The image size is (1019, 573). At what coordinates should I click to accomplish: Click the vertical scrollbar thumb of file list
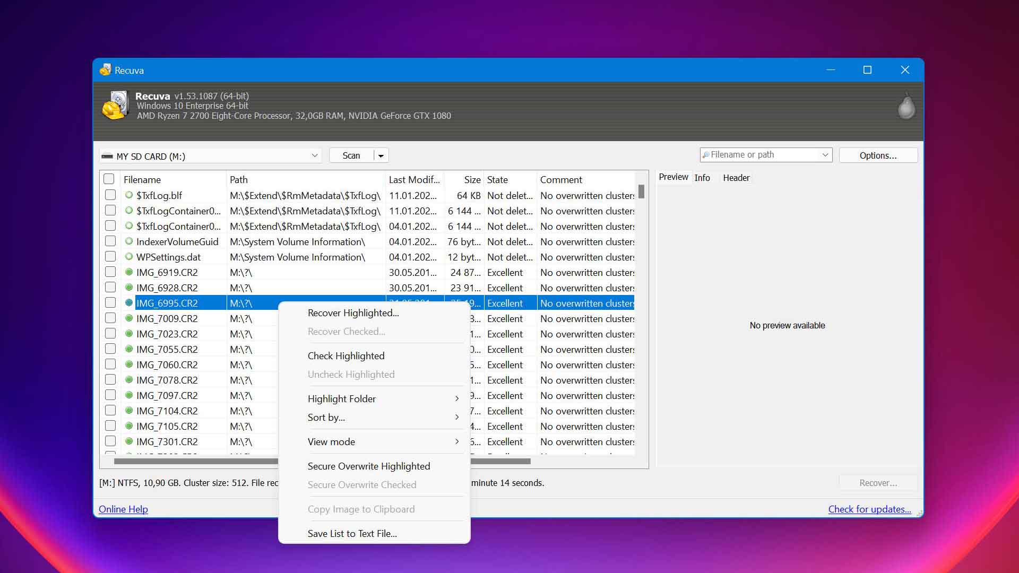(x=641, y=192)
